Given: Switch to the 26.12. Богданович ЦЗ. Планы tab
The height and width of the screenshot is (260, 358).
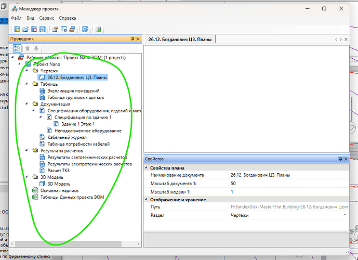Looking at the screenshot, I should (180, 40).
